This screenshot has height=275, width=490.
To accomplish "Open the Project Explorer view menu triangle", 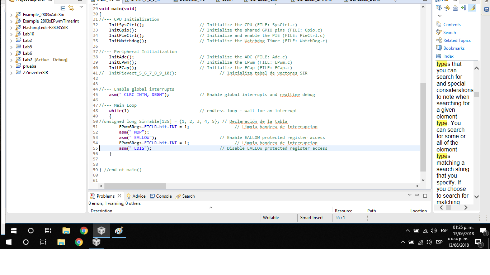I will coord(81,7).
